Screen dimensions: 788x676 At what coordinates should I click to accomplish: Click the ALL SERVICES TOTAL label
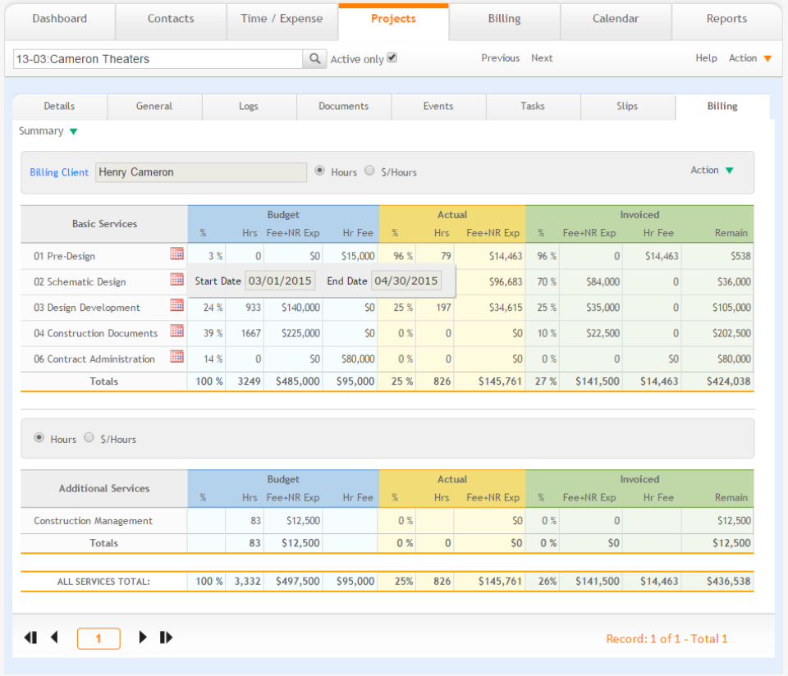103,582
